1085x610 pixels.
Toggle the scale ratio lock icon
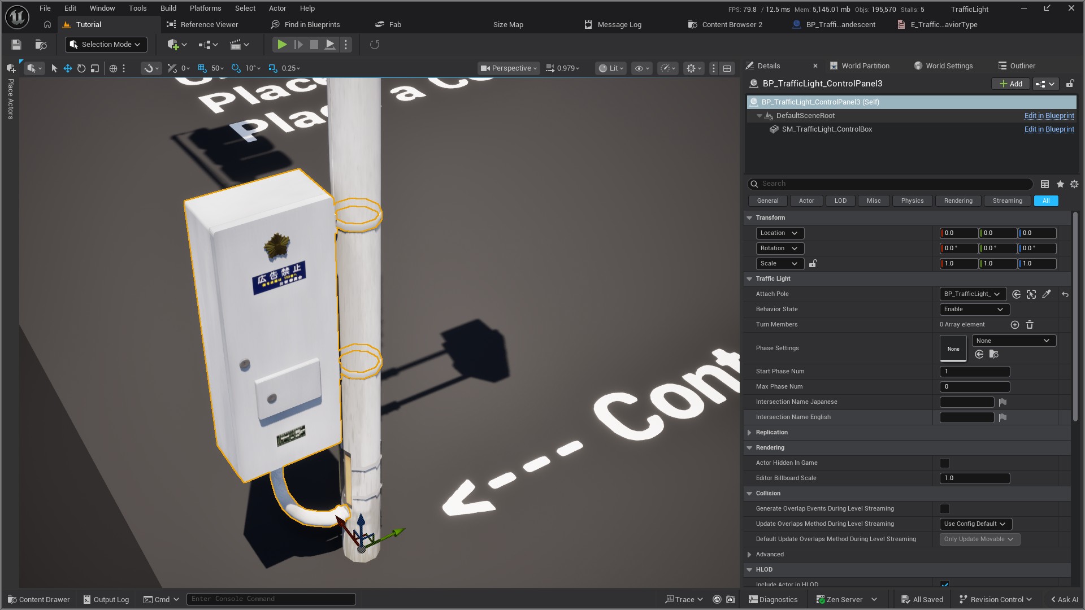click(x=813, y=264)
